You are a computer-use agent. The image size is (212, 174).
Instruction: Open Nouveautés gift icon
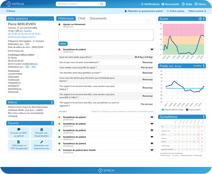[x=163, y=4]
